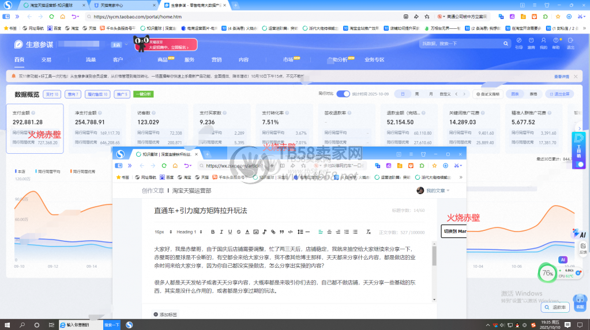Select the 自定义 time range option
Image resolution: width=590 pixels, height=330 pixels.
[445, 94]
